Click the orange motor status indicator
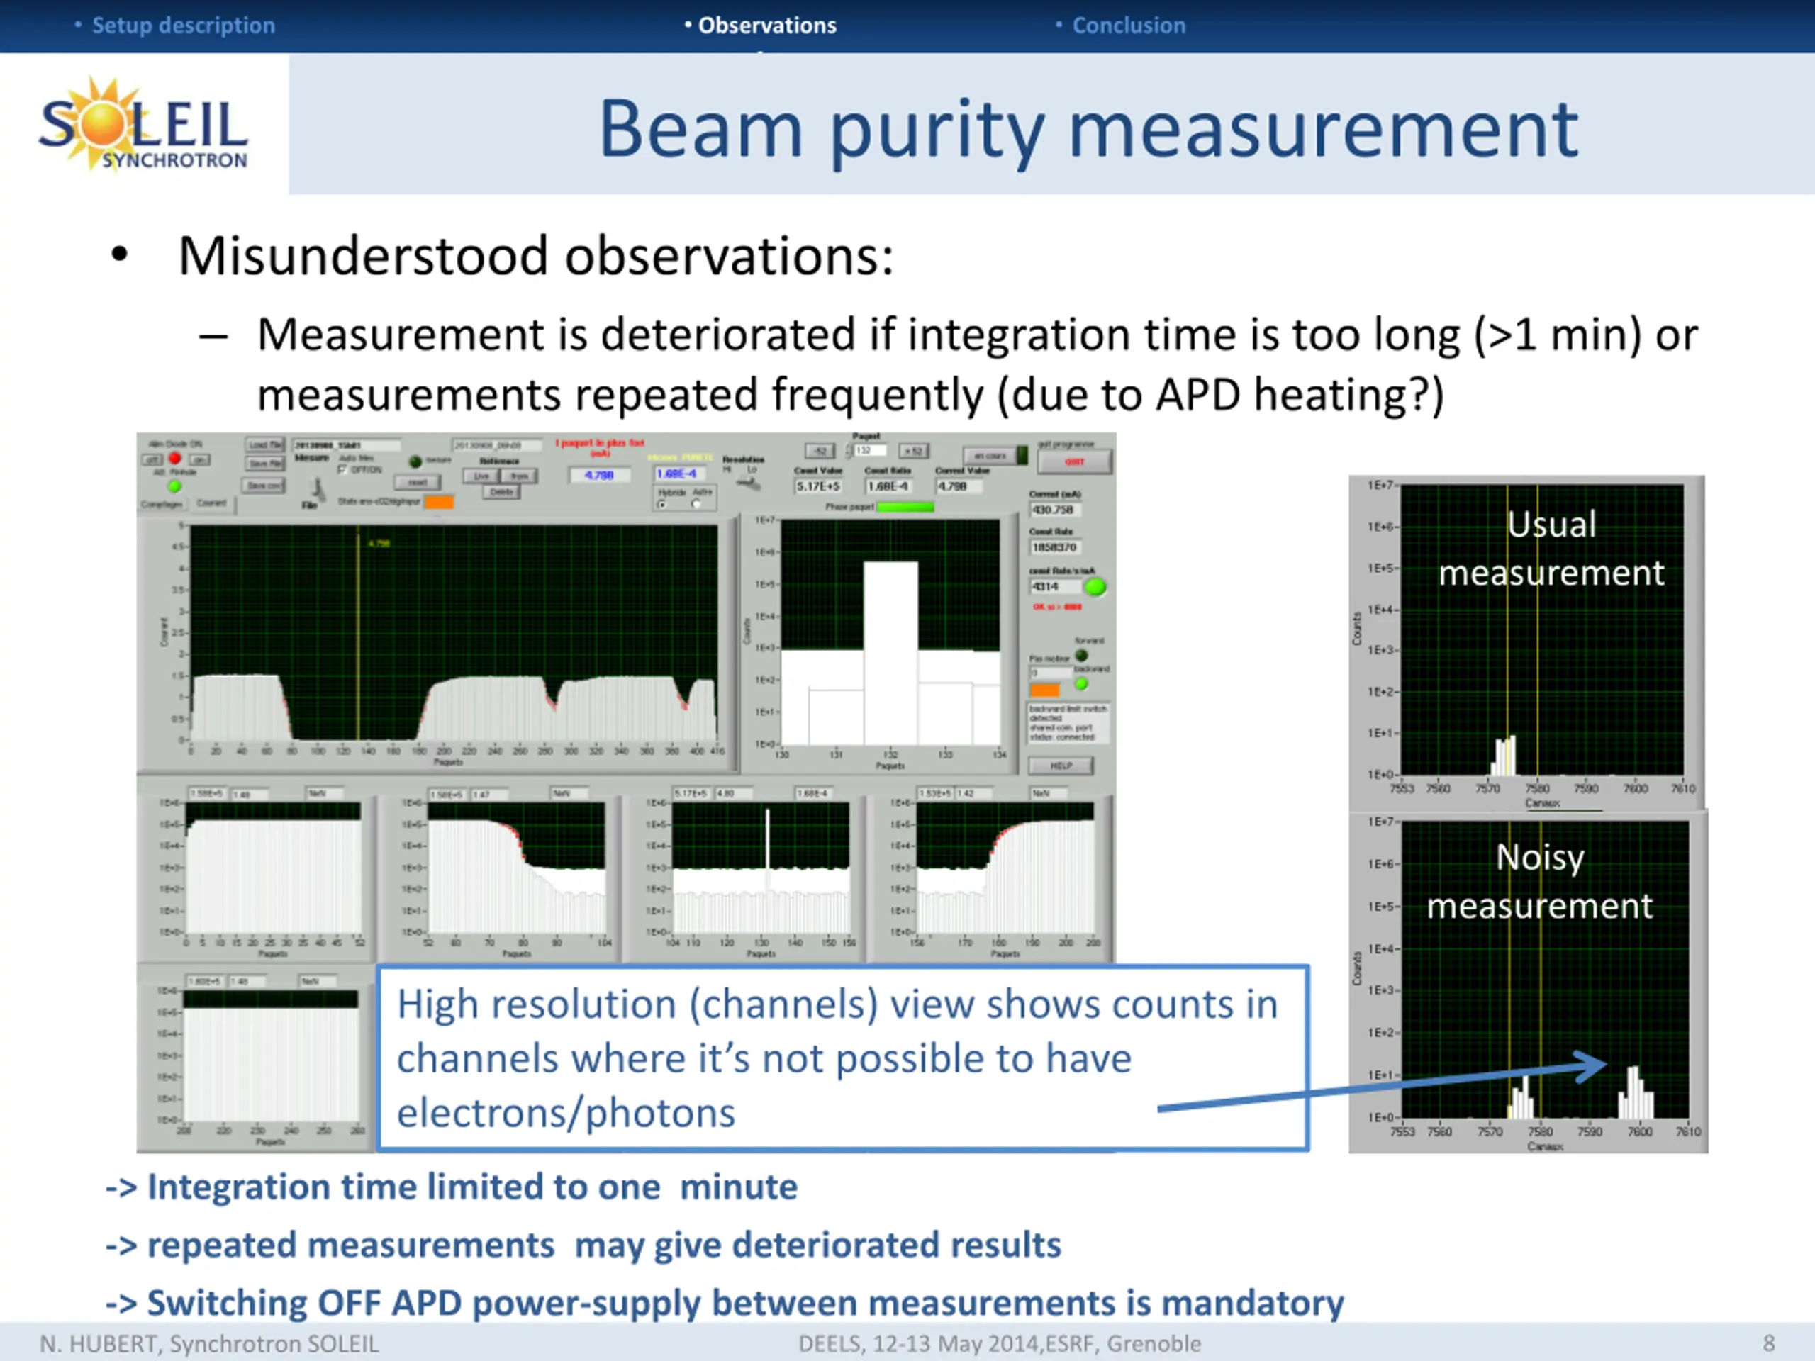1815x1361 pixels. tap(1045, 690)
